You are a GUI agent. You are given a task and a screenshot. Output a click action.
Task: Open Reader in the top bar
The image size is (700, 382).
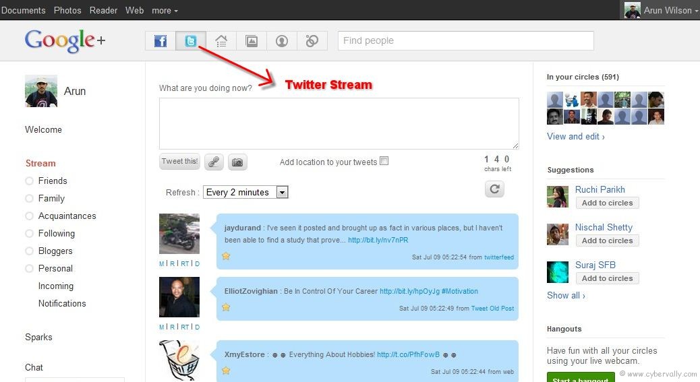click(103, 10)
